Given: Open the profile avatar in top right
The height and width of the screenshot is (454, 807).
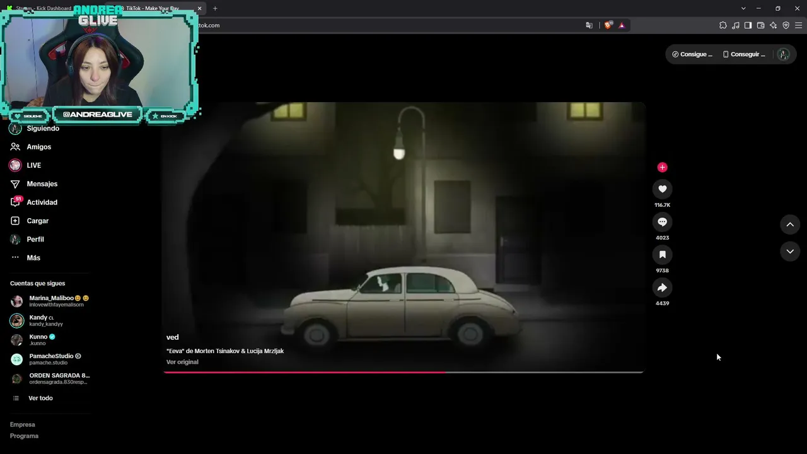Looking at the screenshot, I should tap(784, 54).
